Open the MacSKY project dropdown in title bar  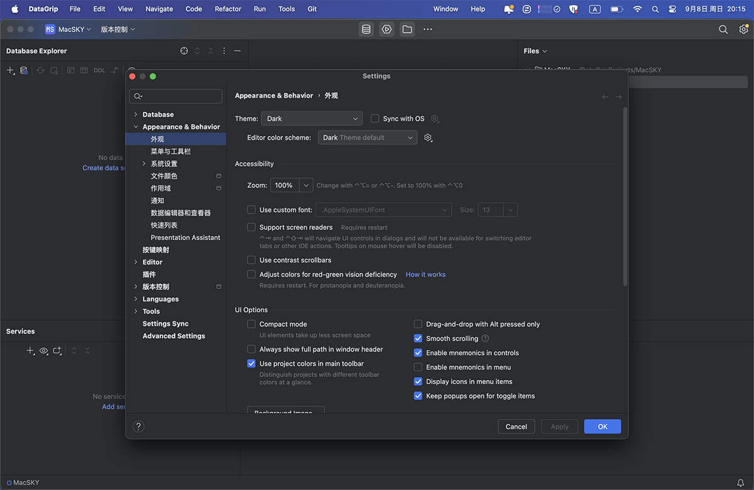tap(68, 30)
